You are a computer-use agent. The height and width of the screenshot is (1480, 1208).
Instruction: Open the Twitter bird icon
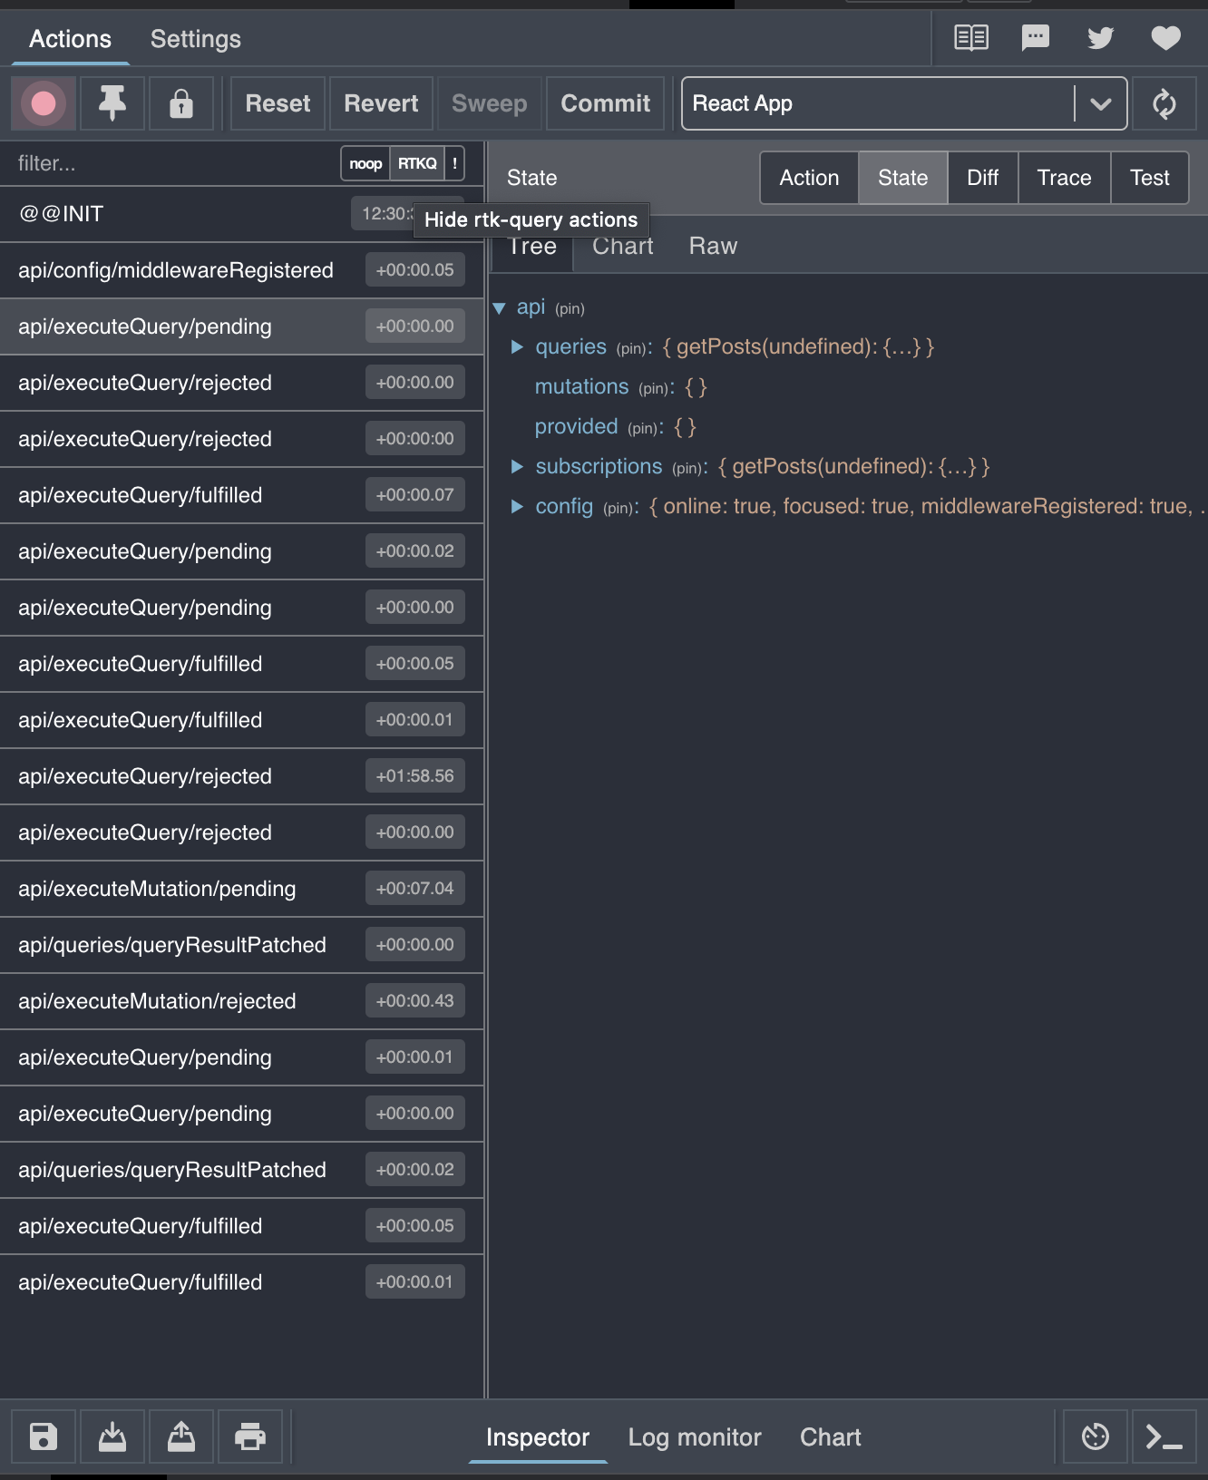point(1100,38)
